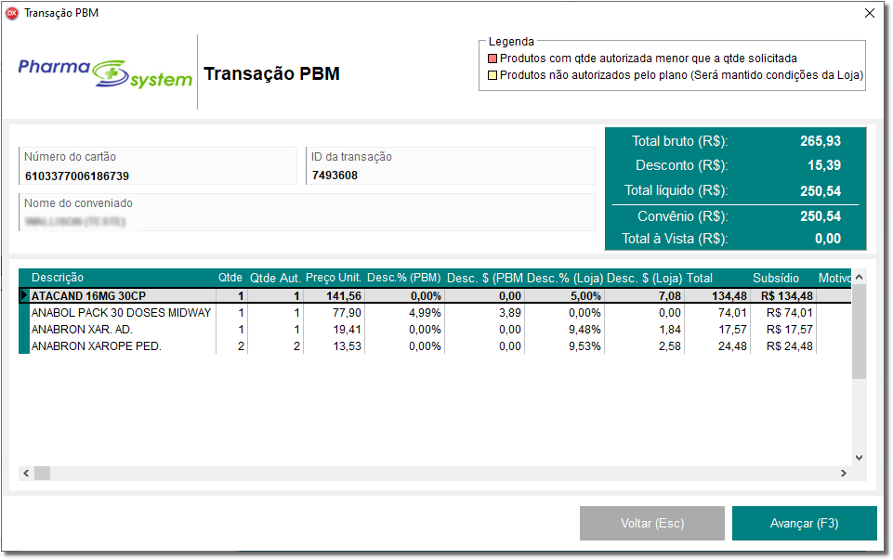Click the Preço Unit. column header
This screenshot has width=893, height=560.
(x=334, y=278)
